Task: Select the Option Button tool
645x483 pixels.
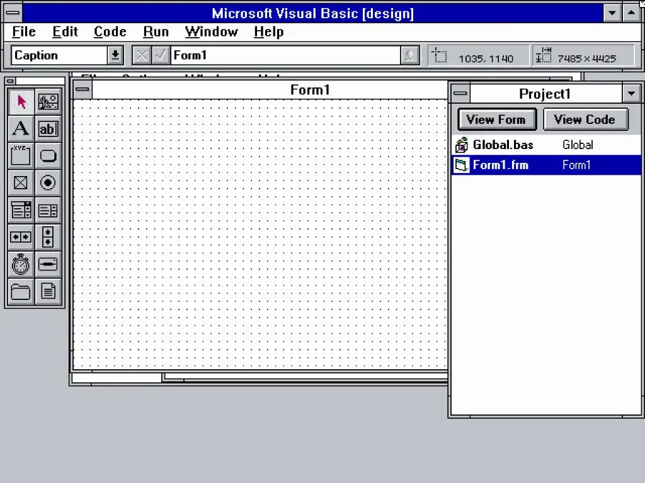Action: [x=48, y=183]
